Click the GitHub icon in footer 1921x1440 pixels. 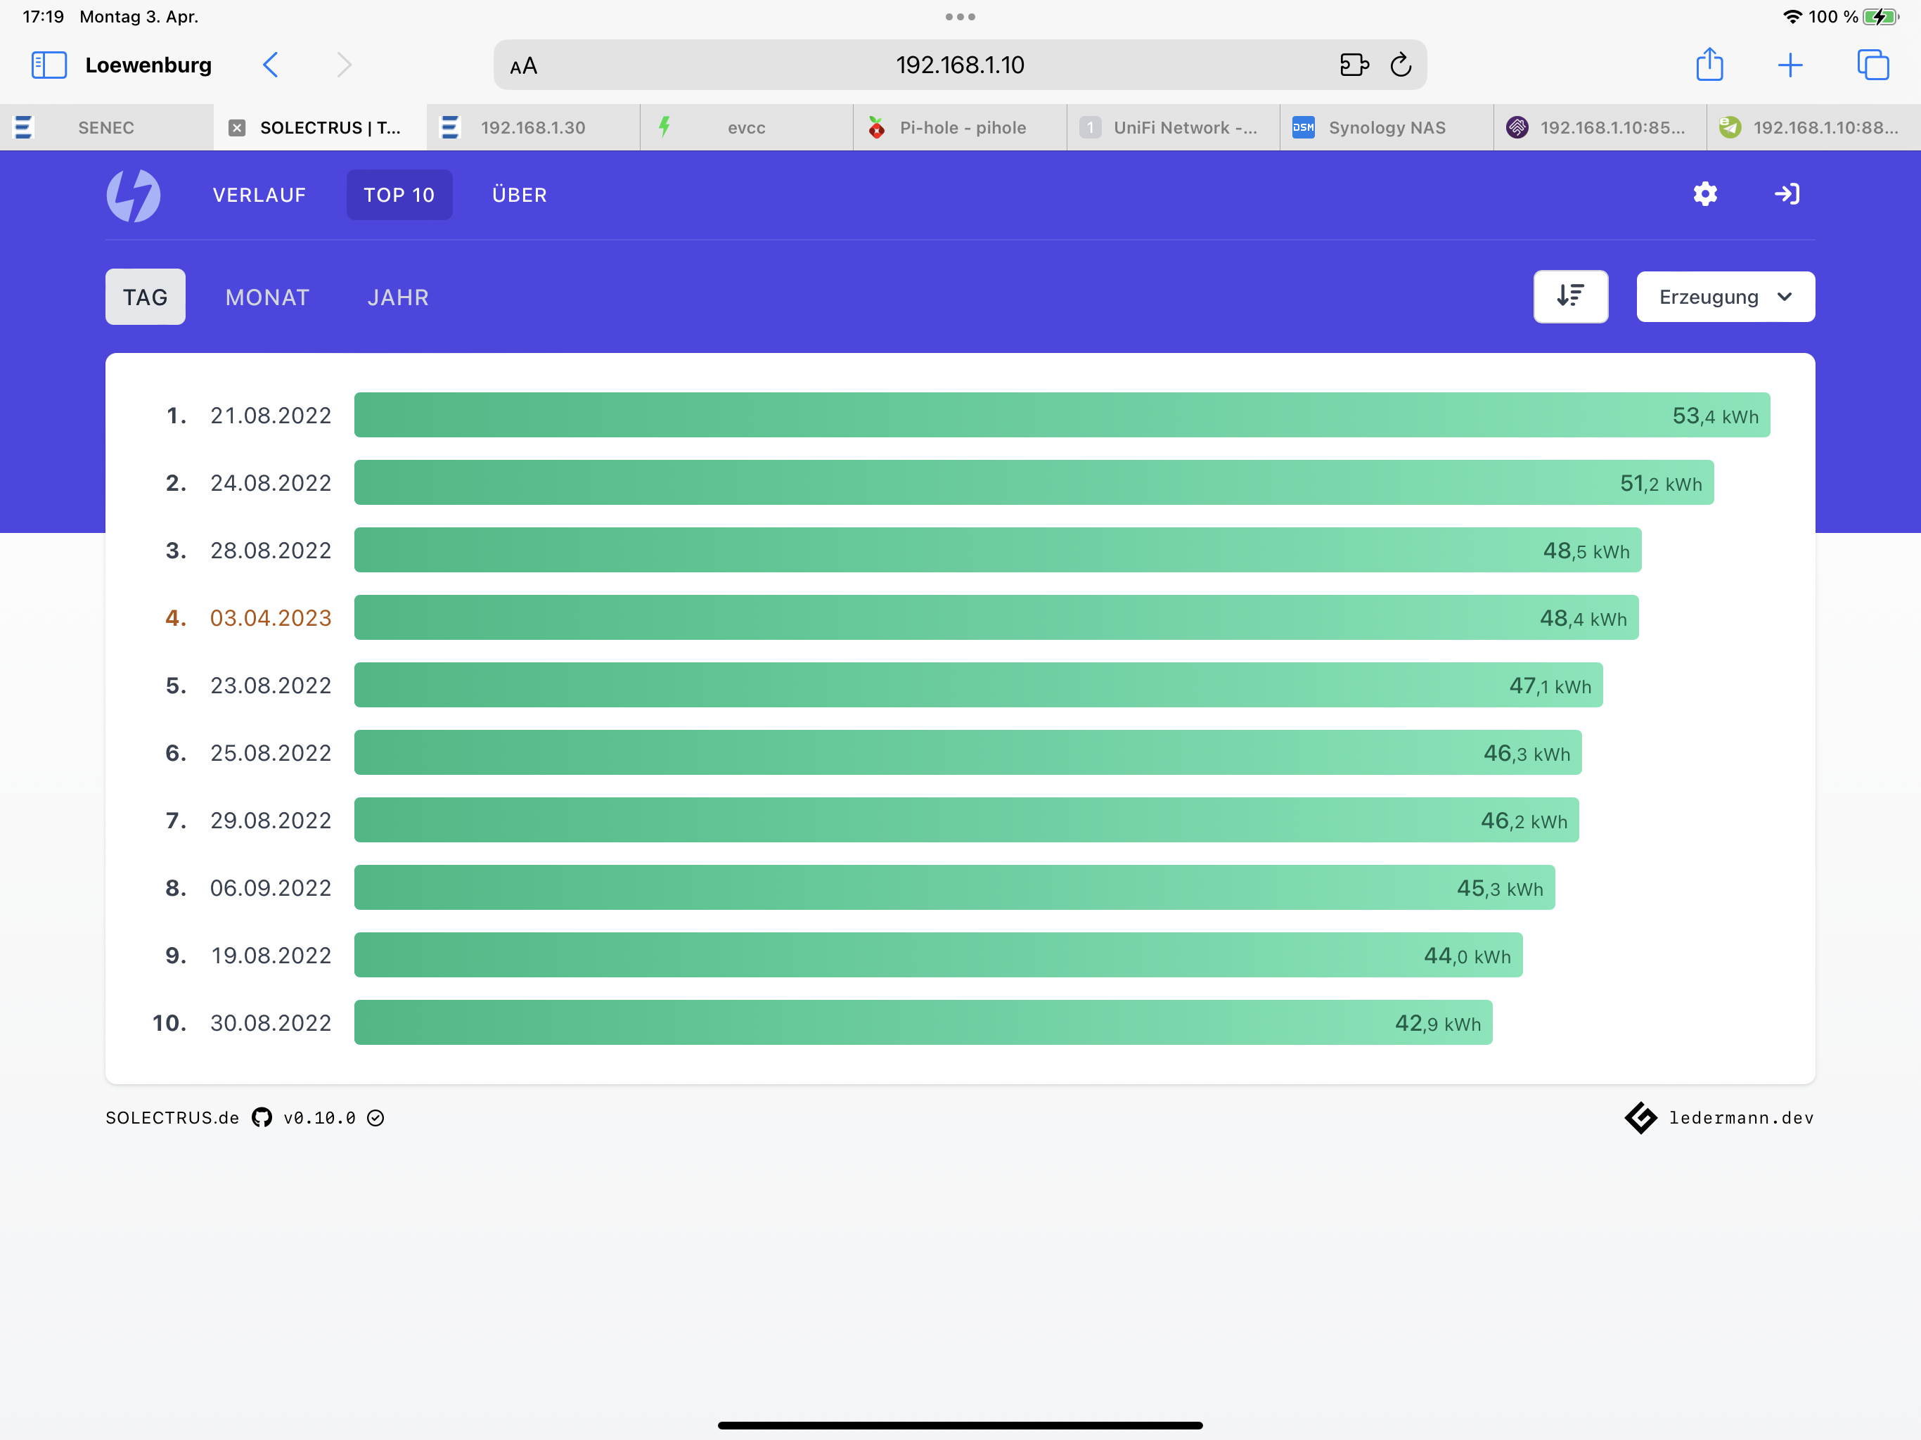pos(262,1117)
